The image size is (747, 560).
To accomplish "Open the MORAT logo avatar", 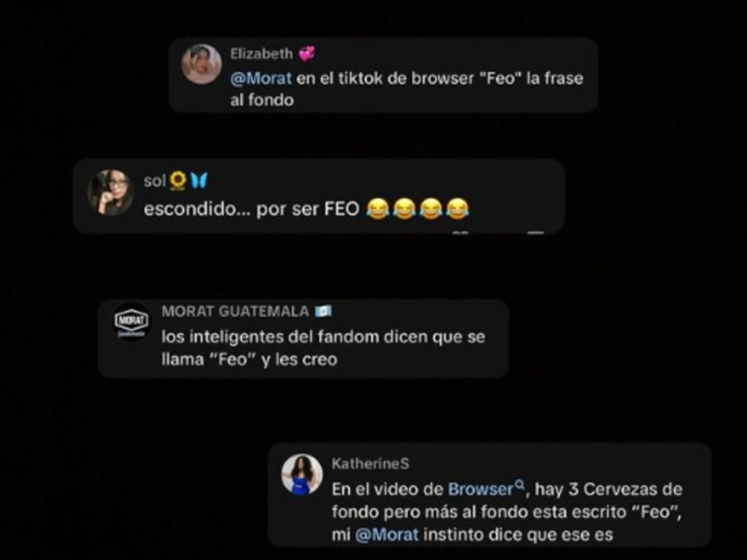I will 132,321.
